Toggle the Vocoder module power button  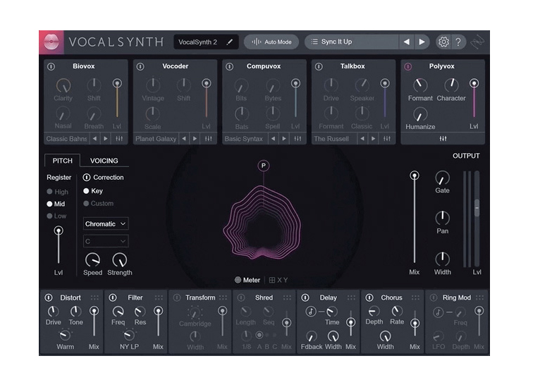click(x=140, y=66)
